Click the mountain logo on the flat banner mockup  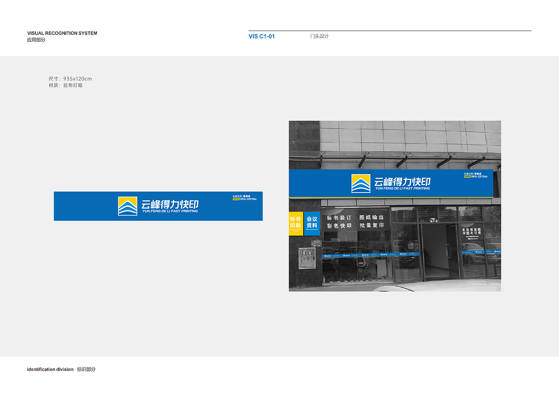[128, 206]
